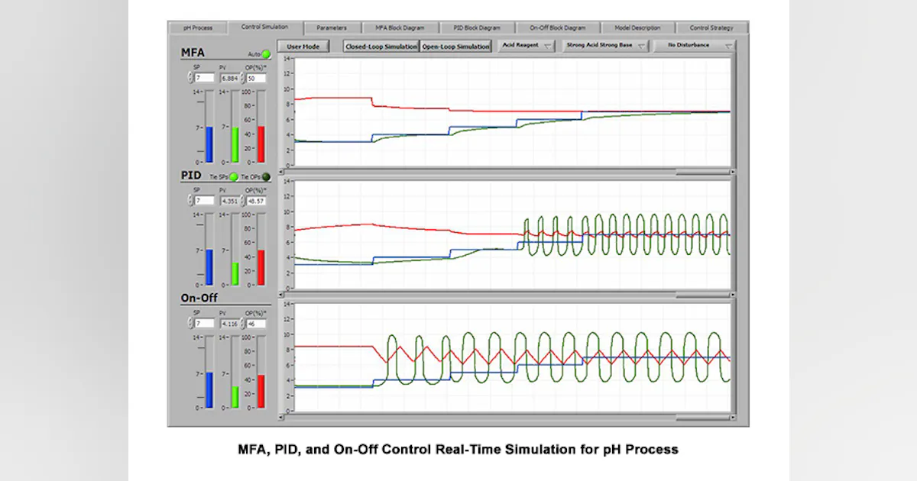Start the Open-Loop Simulation

point(456,47)
